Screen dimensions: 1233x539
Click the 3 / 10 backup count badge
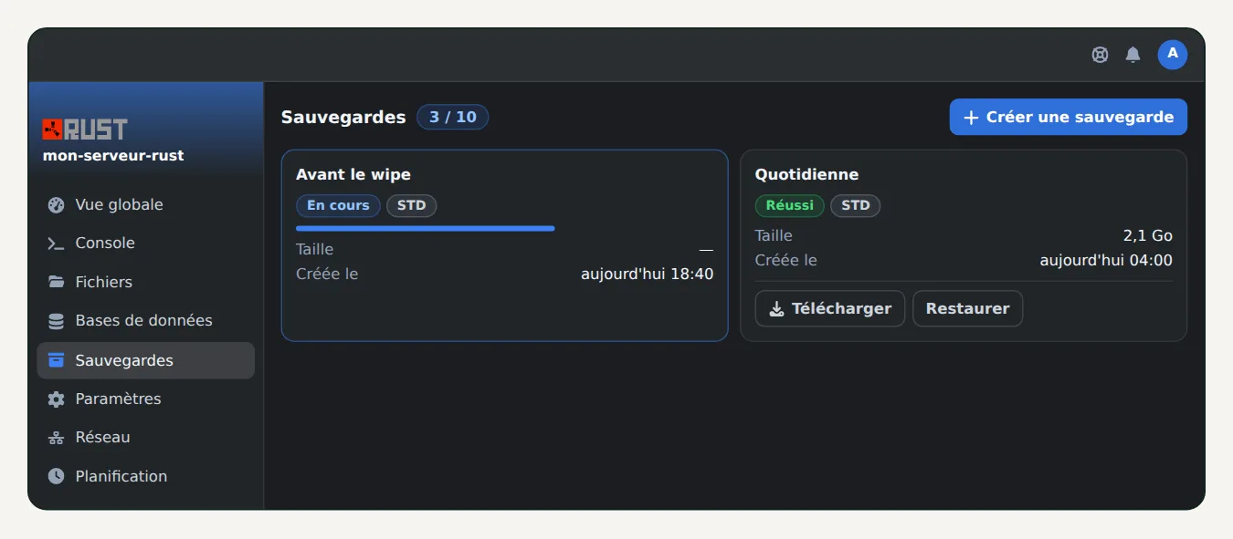453,117
